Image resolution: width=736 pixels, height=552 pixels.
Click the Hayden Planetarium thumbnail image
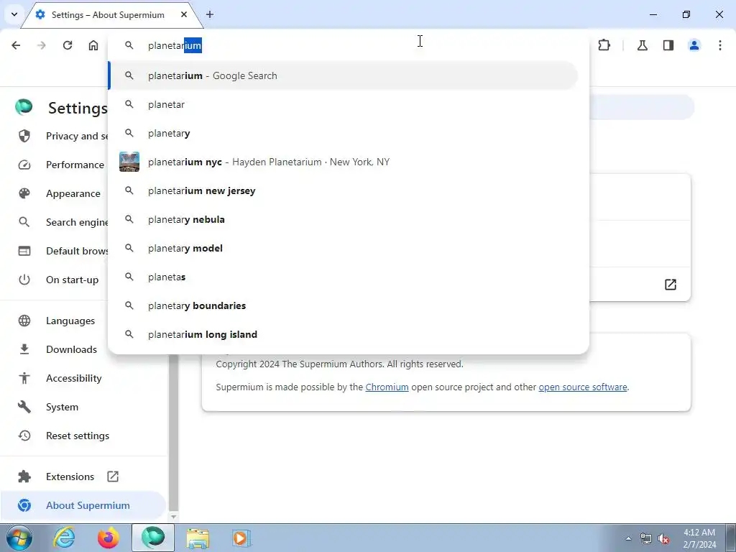(129, 162)
